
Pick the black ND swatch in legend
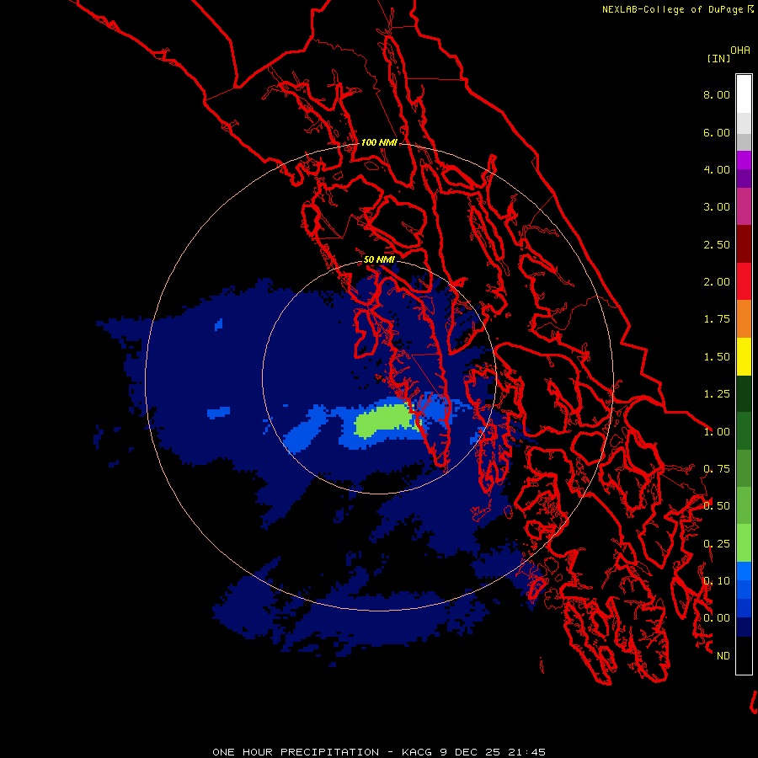pyautogui.click(x=744, y=655)
